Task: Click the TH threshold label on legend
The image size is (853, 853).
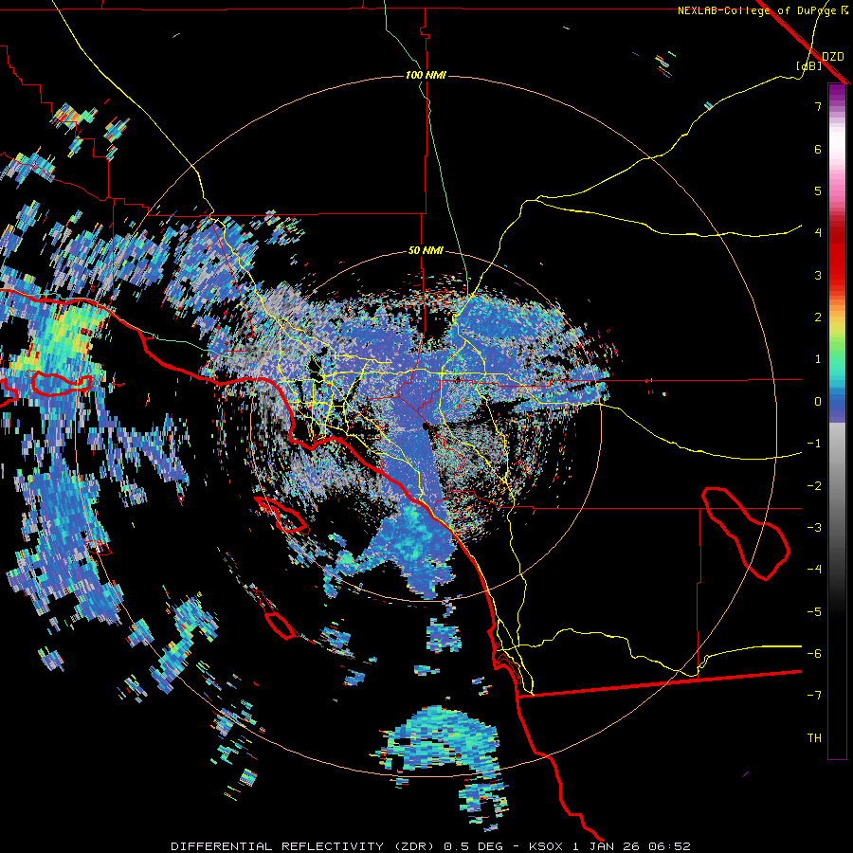Action: [x=814, y=738]
